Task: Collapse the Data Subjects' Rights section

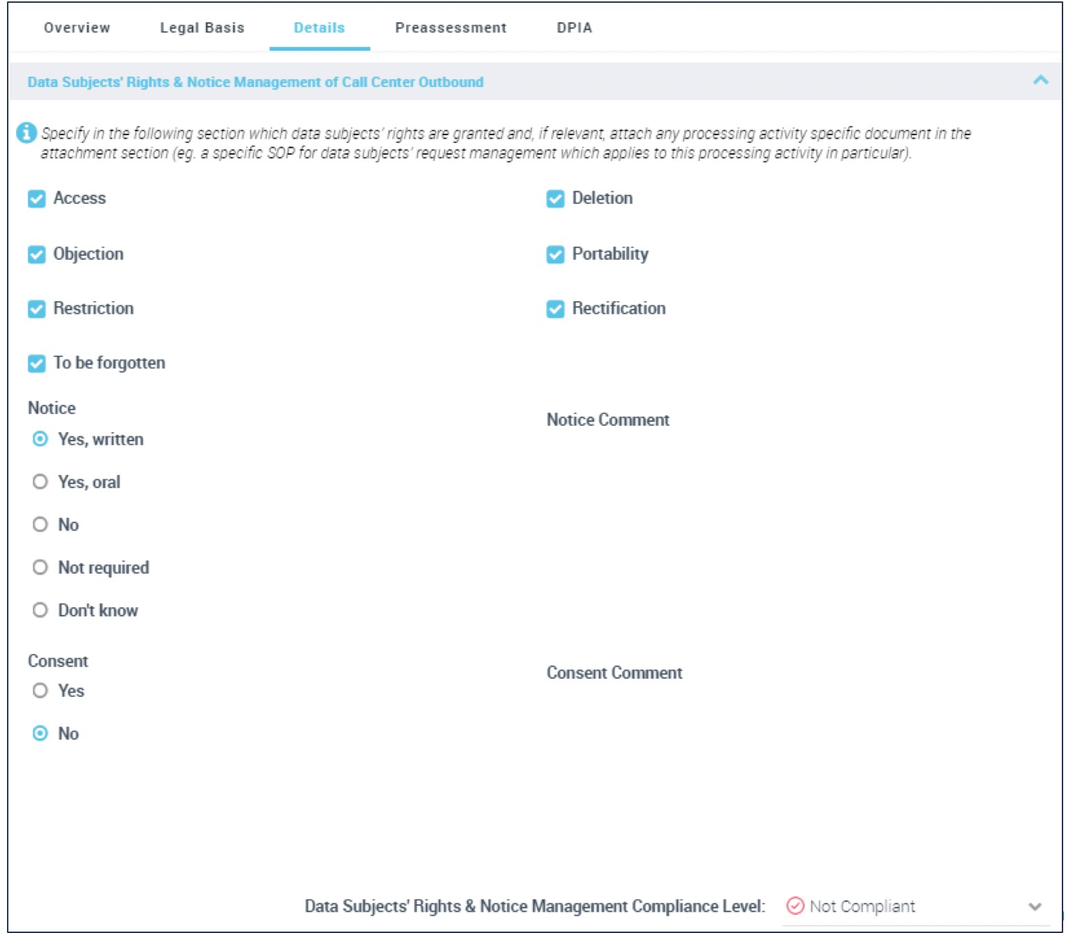Action: pos(1040,81)
